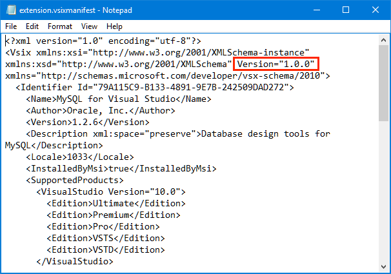
Task: Click the vertical scrollbar thumb
Action: click(x=383, y=83)
